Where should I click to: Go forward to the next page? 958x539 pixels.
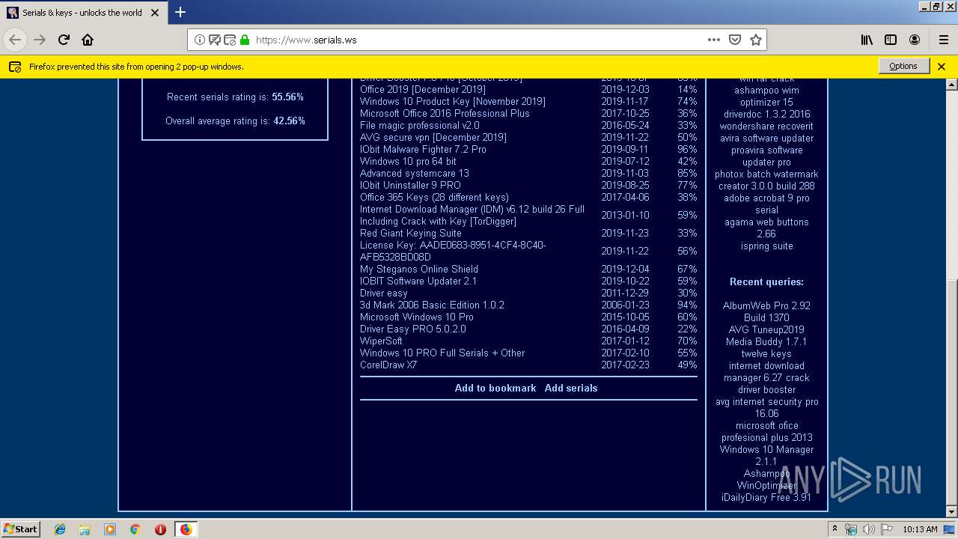[x=40, y=40]
